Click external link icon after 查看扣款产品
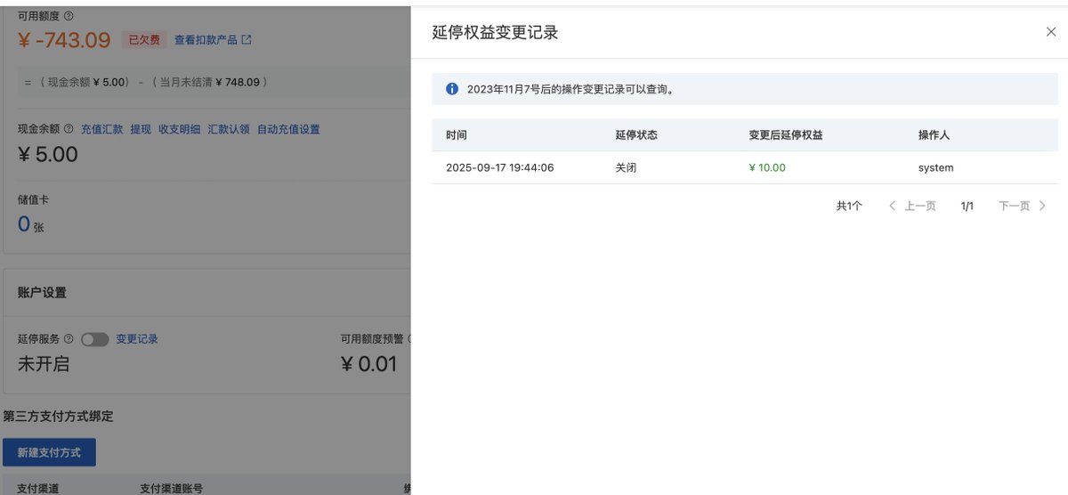The width and height of the screenshot is (1068, 495). [x=247, y=40]
